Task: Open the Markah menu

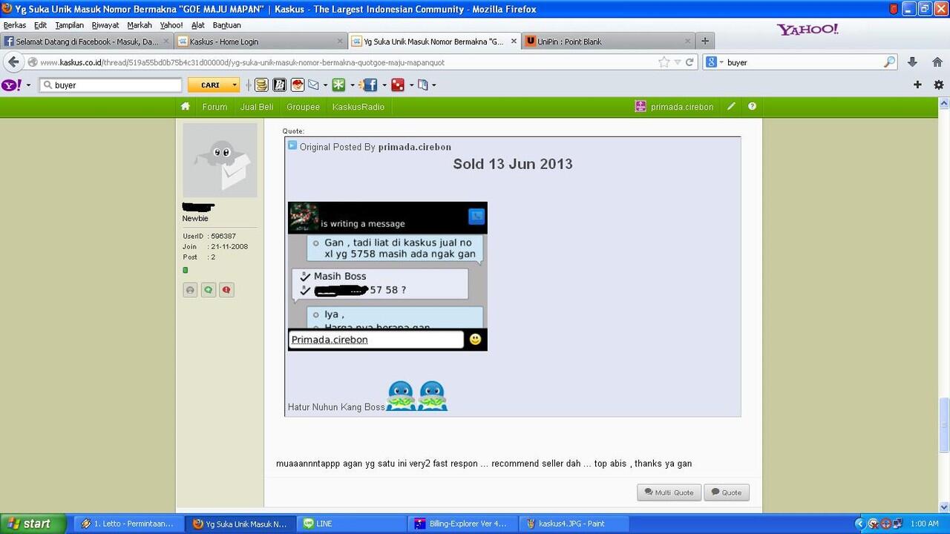Action: (x=140, y=25)
